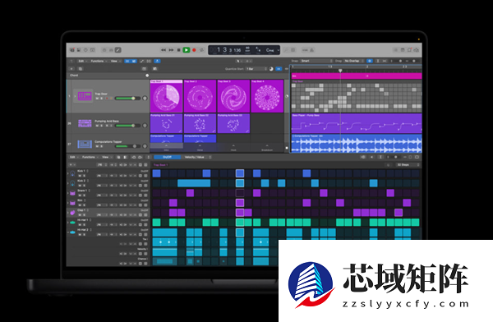Open the List Editors icon

click(395, 50)
